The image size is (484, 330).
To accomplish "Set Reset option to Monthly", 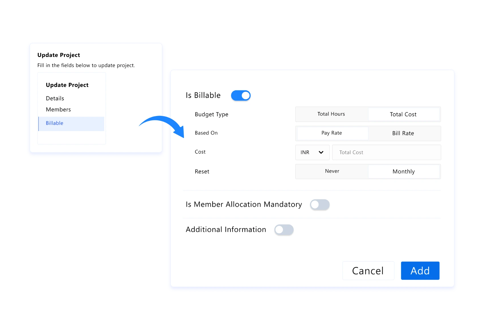I will [404, 172].
